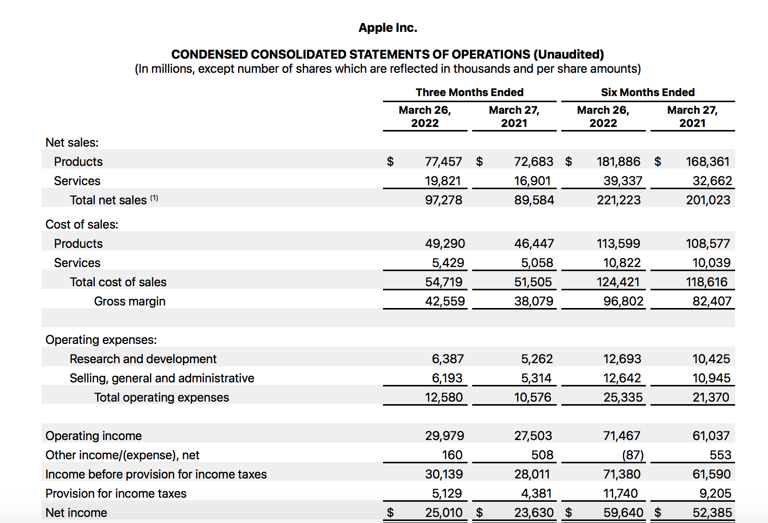Click the 'Research and development' row label

pos(143,359)
